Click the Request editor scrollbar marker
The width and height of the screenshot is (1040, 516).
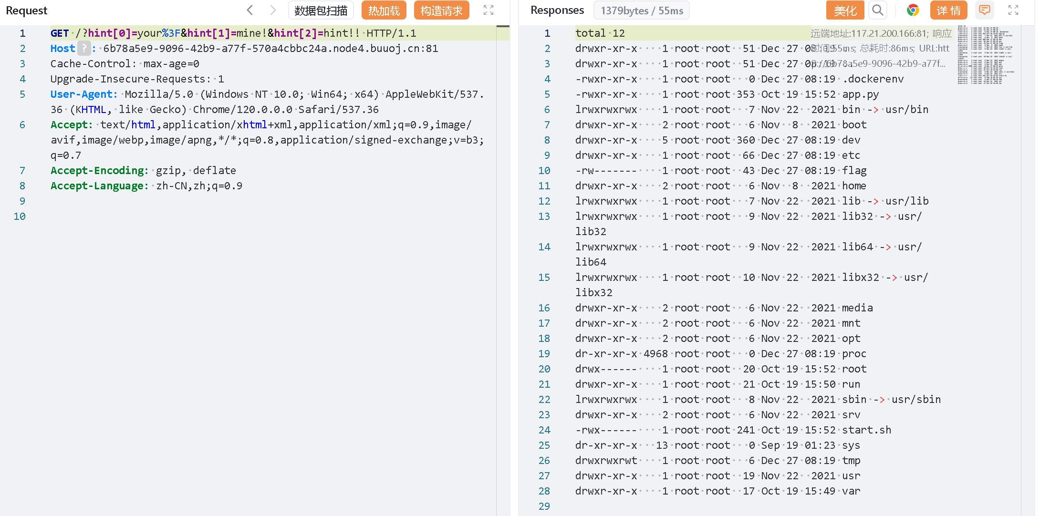(x=503, y=26)
